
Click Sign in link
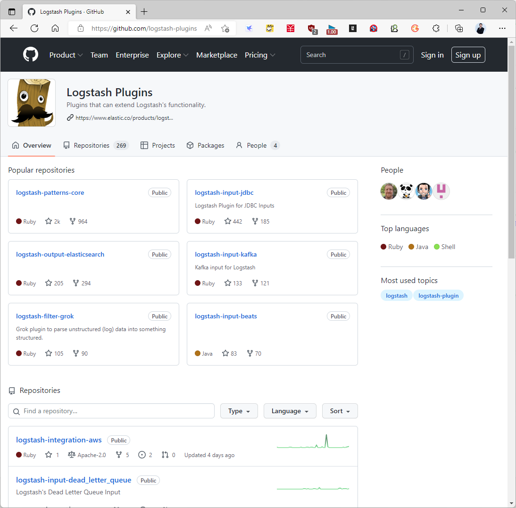click(x=432, y=55)
